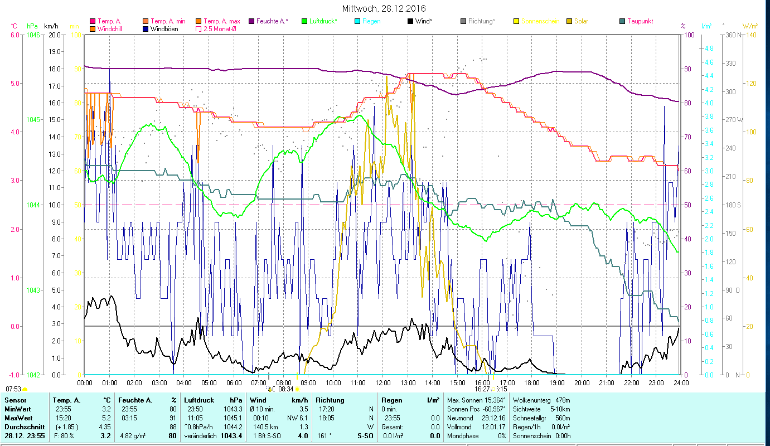Image resolution: width=770 pixels, height=446 pixels.
Task: Select the teal Taupunkt legend swatch
Action: [622, 21]
